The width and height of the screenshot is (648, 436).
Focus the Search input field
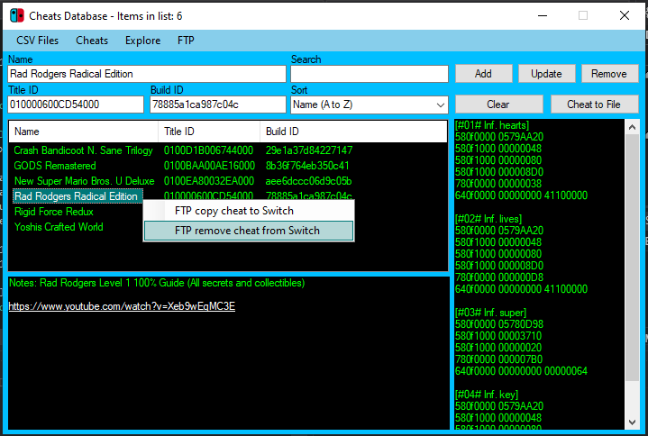pyautogui.click(x=370, y=74)
